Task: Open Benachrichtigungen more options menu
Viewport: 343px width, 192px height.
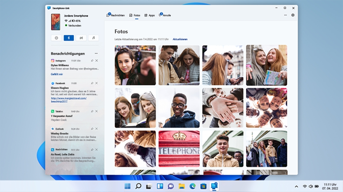Action: [96, 53]
